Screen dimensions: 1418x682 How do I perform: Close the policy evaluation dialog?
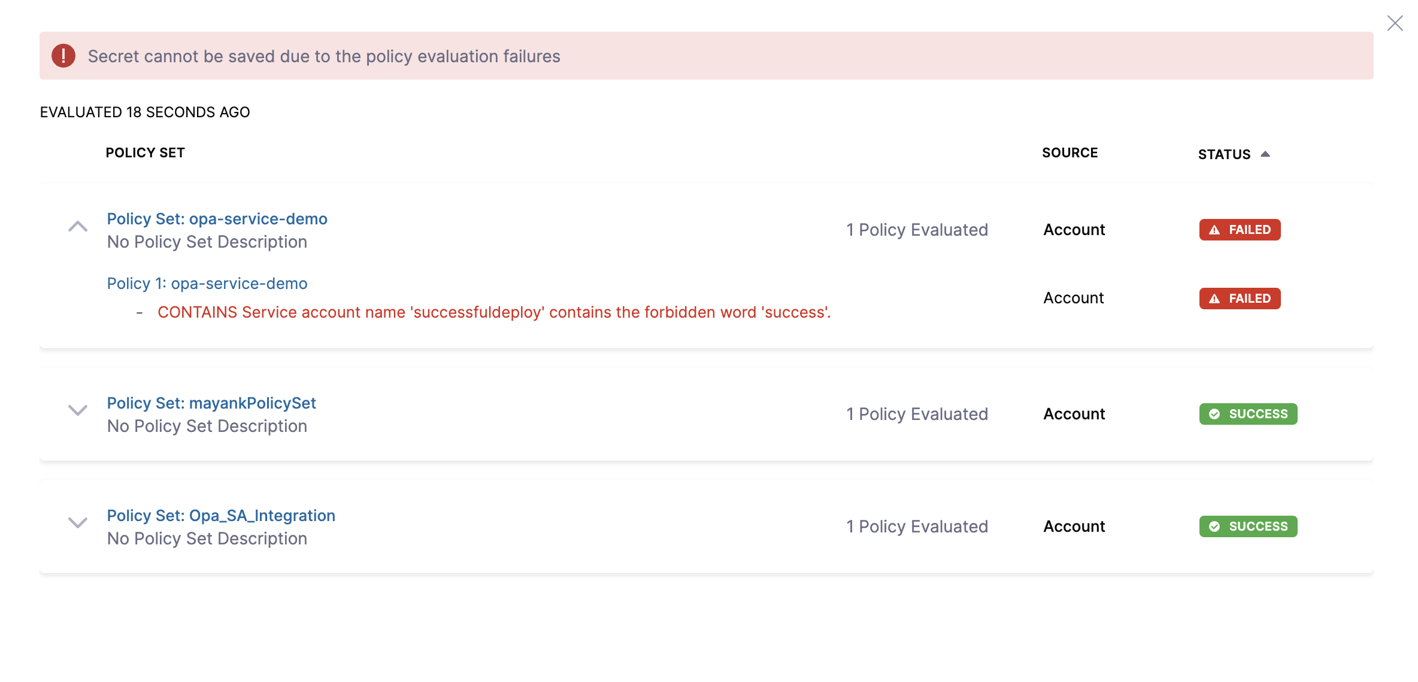click(x=1395, y=23)
